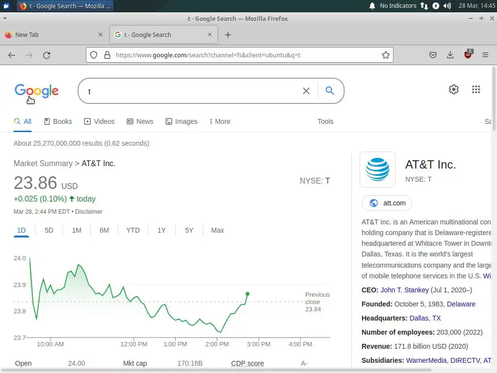Select the 5D chart range
Viewport: 497px width, 373px height.
(49, 231)
